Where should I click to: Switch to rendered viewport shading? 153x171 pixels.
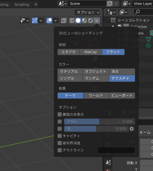pos(90,20)
